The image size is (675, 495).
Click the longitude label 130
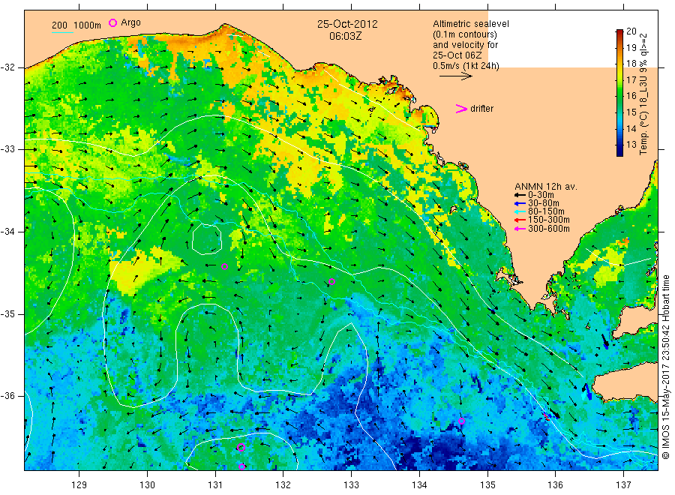point(147,484)
